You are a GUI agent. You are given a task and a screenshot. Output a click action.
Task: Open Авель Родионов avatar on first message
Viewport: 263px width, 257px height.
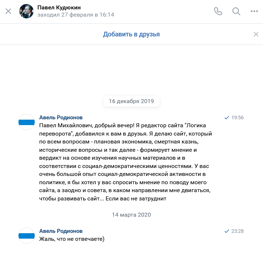[x=26, y=122]
